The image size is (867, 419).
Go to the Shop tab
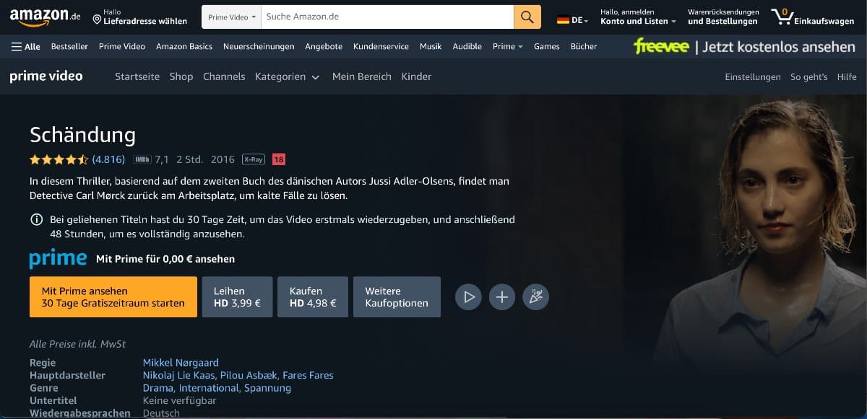[181, 76]
